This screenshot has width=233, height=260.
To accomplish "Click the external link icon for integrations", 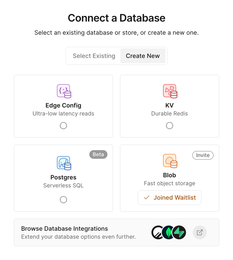I will [200, 232].
